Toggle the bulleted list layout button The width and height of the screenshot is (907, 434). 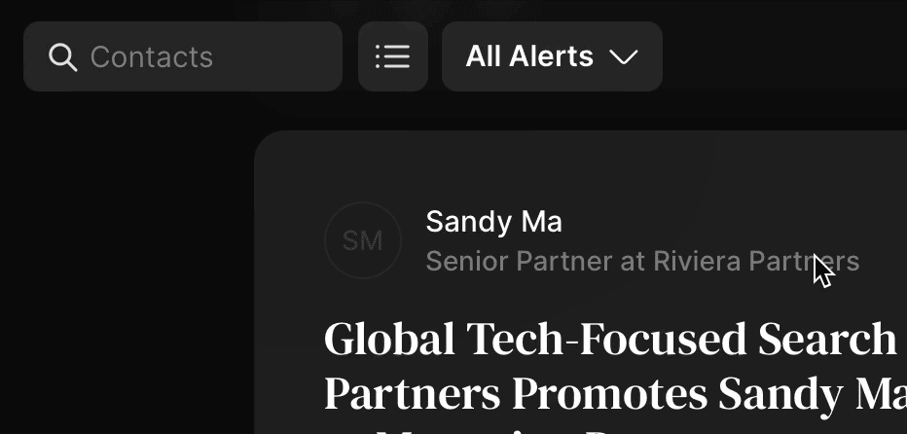[x=393, y=56]
